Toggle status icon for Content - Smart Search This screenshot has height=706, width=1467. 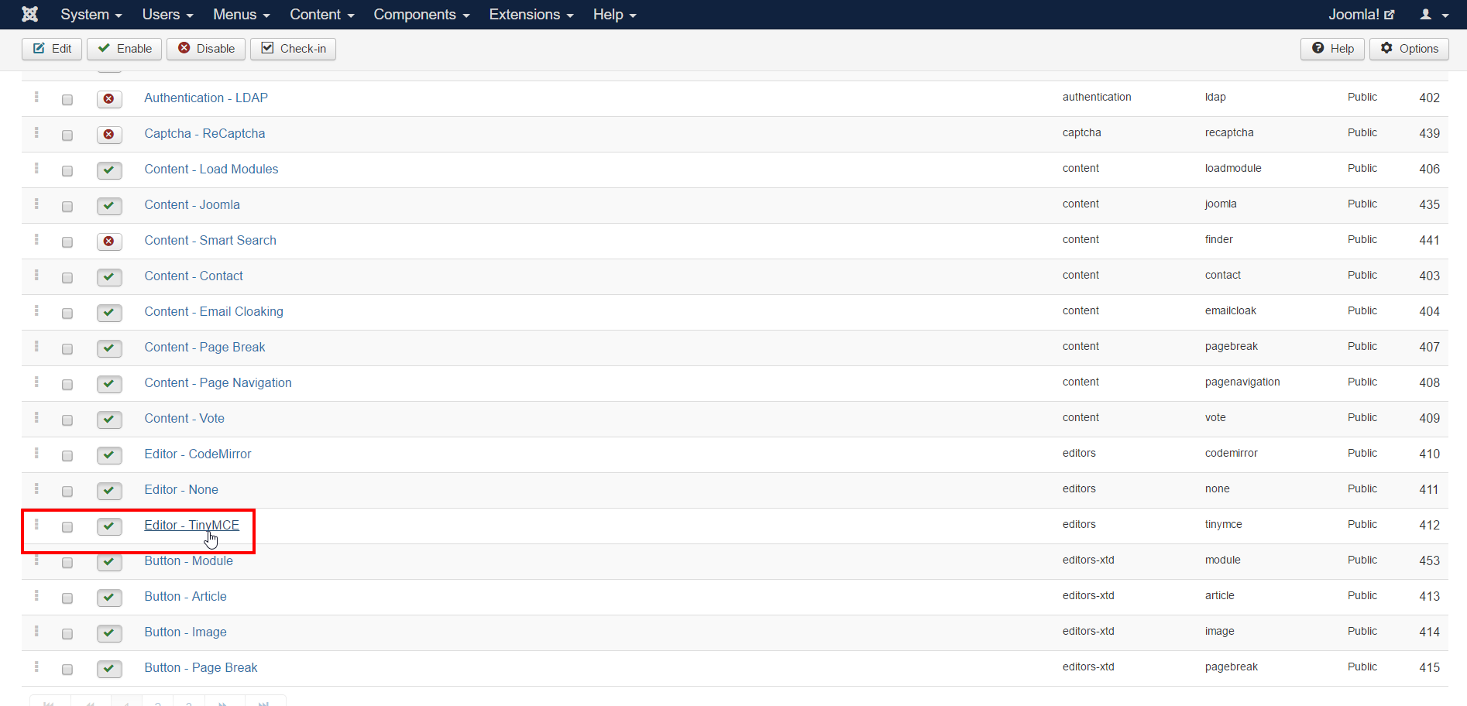(109, 241)
